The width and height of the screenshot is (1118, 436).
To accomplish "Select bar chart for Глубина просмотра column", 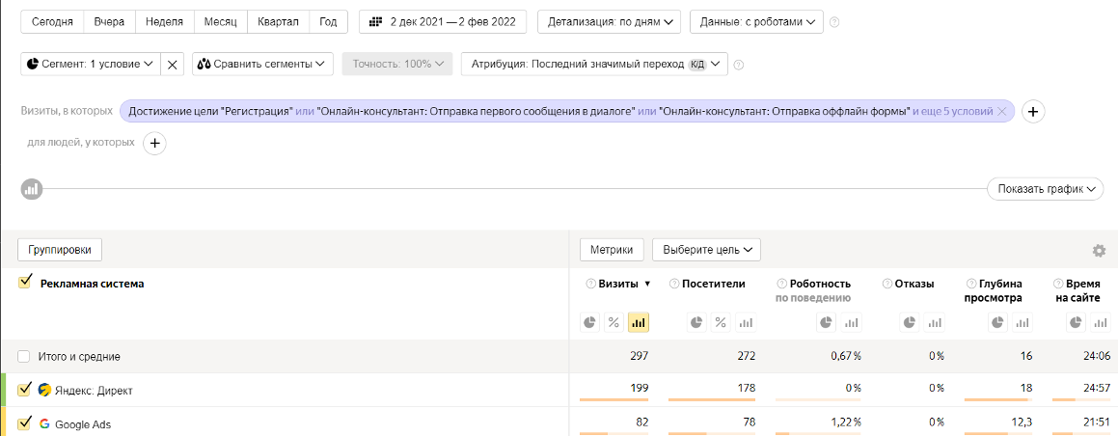I will pyautogui.click(x=1023, y=323).
